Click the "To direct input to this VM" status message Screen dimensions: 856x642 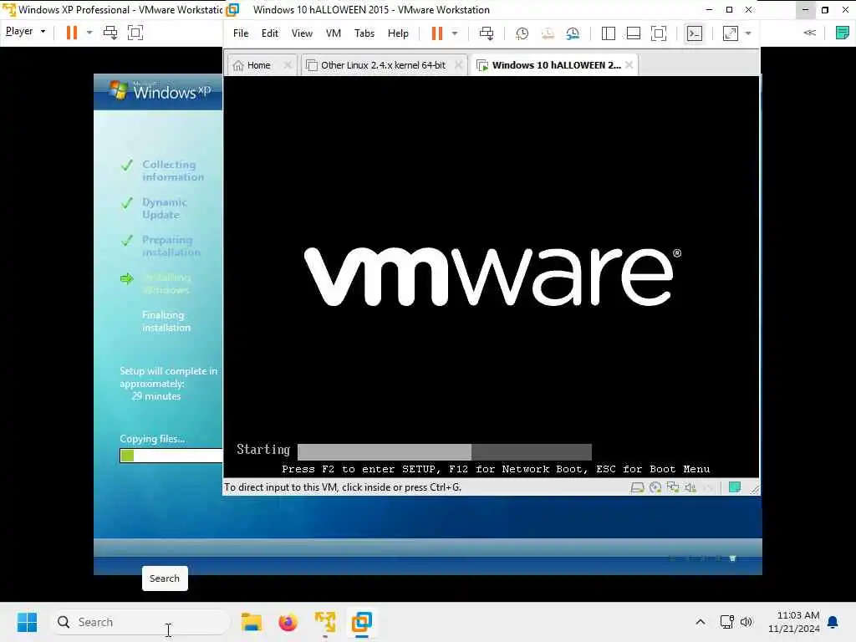pos(343,487)
